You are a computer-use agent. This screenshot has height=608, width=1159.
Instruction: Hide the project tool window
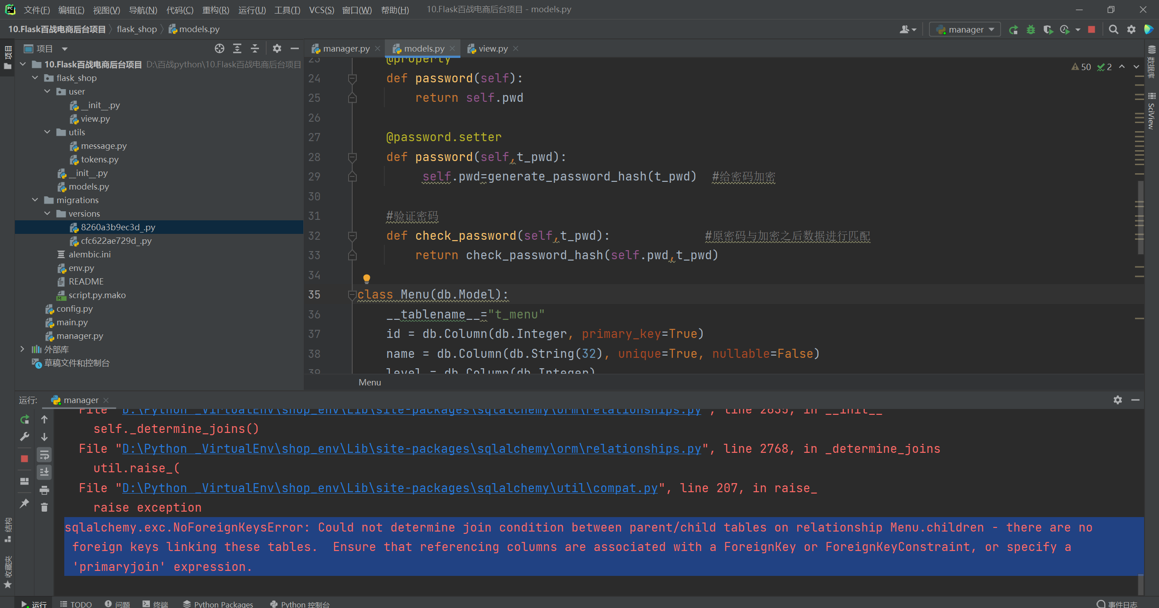pyautogui.click(x=295, y=48)
